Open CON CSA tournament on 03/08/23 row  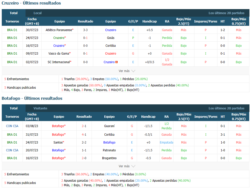coord(12,126)
